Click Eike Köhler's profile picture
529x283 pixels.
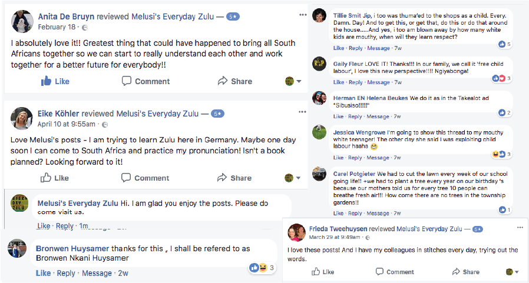point(22,118)
